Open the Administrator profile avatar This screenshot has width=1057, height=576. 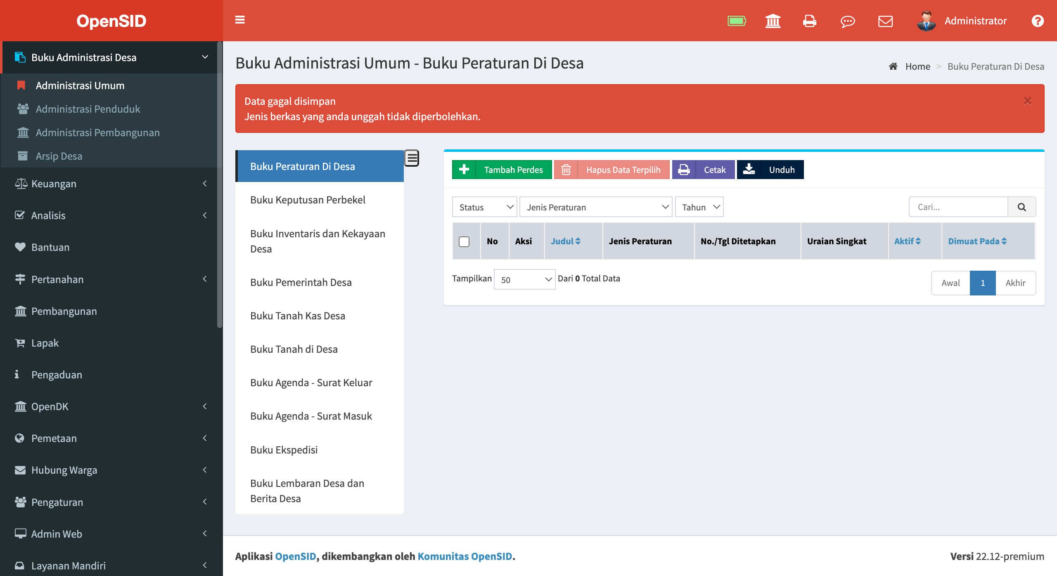[927, 21]
